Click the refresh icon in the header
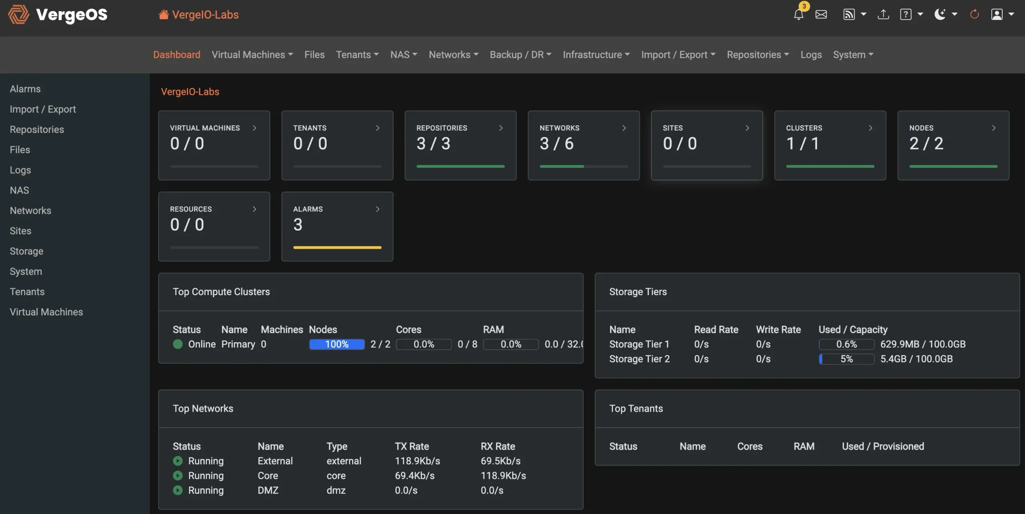1025x514 pixels. (974, 14)
